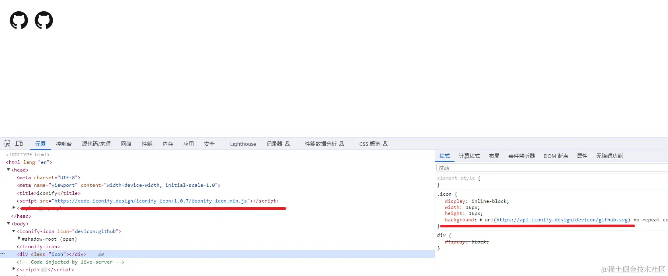Switch to the Lighthouse tab
Image resolution: width=668 pixels, height=276 pixels.
coord(243,144)
